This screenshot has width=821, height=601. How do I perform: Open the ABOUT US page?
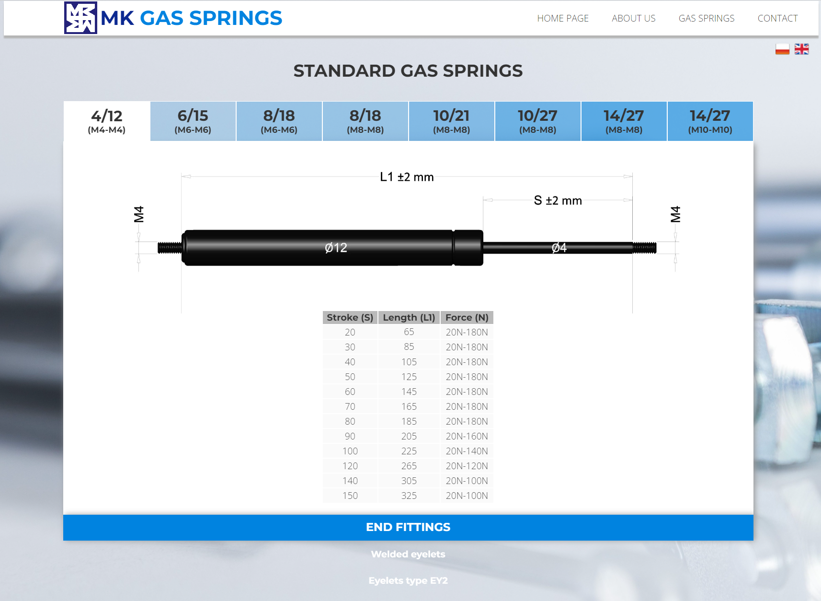(x=633, y=18)
